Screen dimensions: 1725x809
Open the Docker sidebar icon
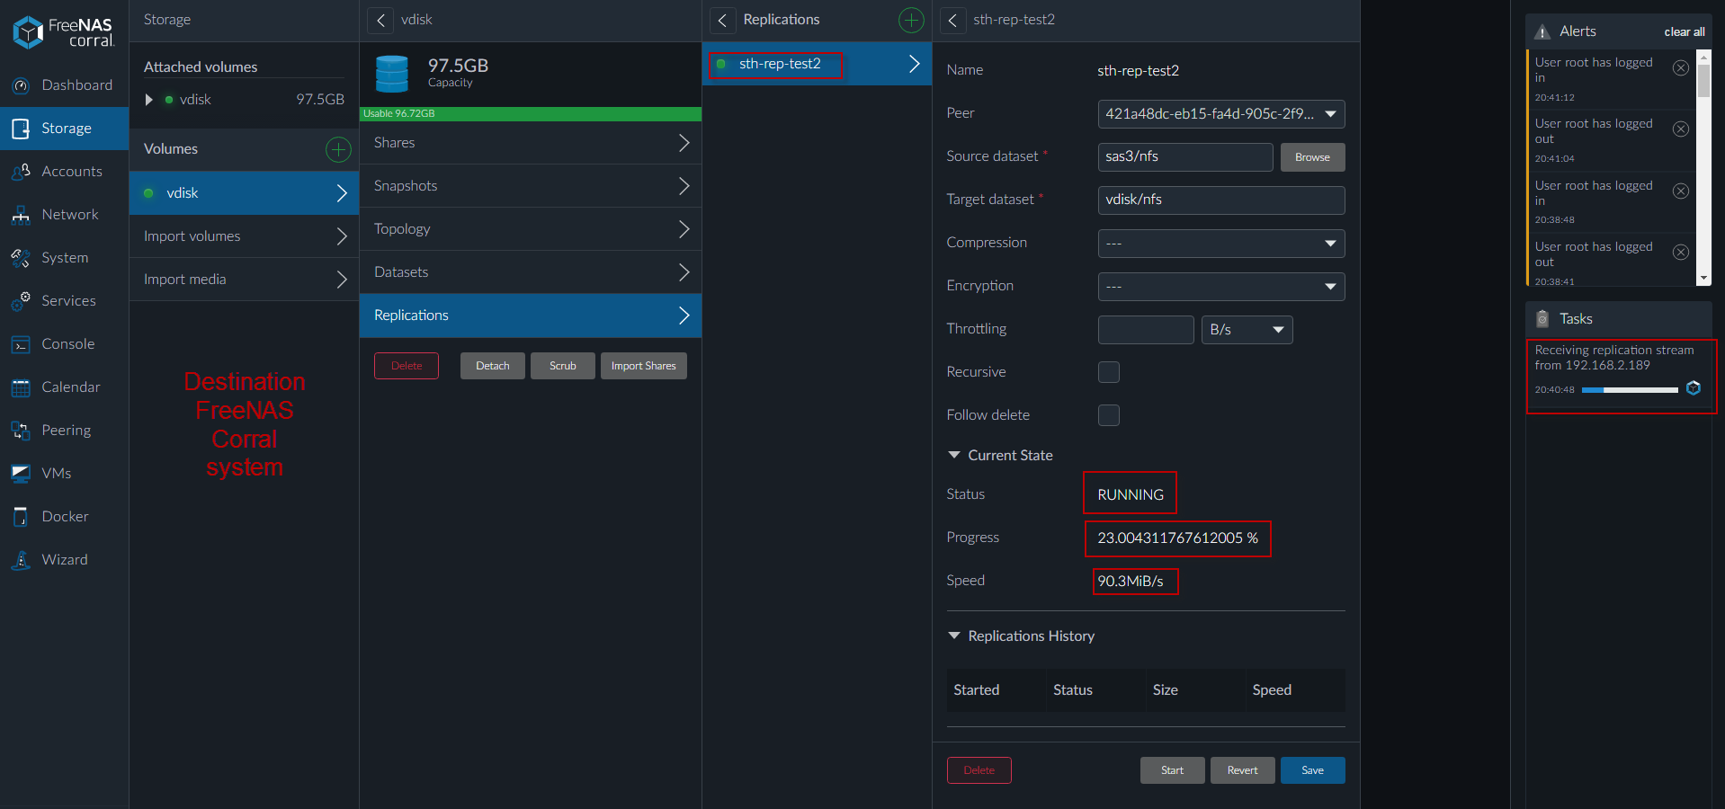click(21, 517)
